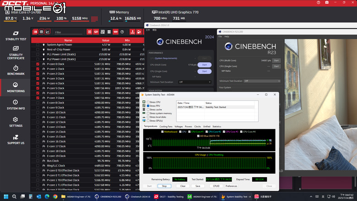Click the round clock icon in OCCT toolbar
This screenshot has width=357, height=201.
tap(122, 32)
